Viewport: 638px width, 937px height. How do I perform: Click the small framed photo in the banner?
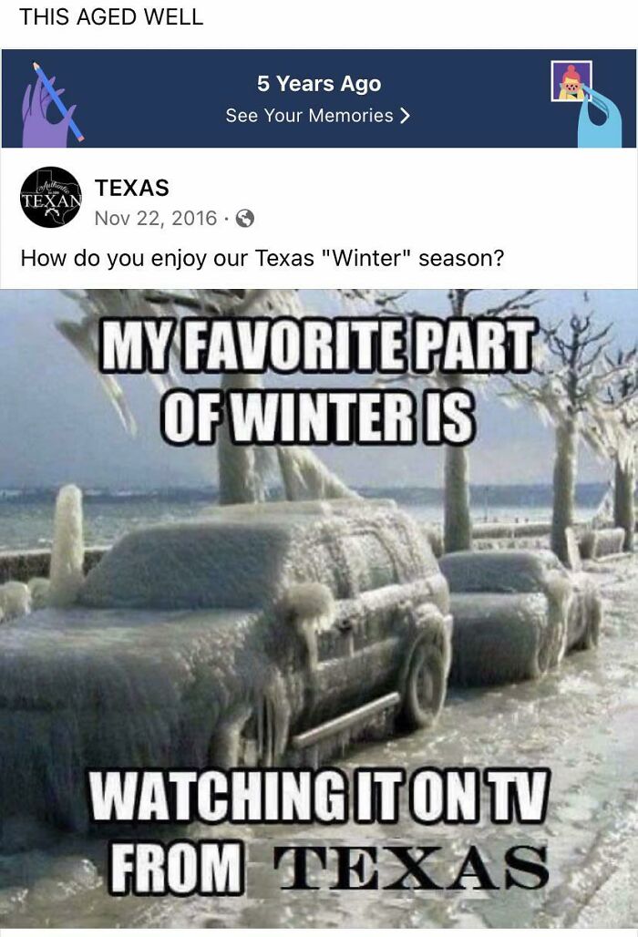[x=571, y=81]
